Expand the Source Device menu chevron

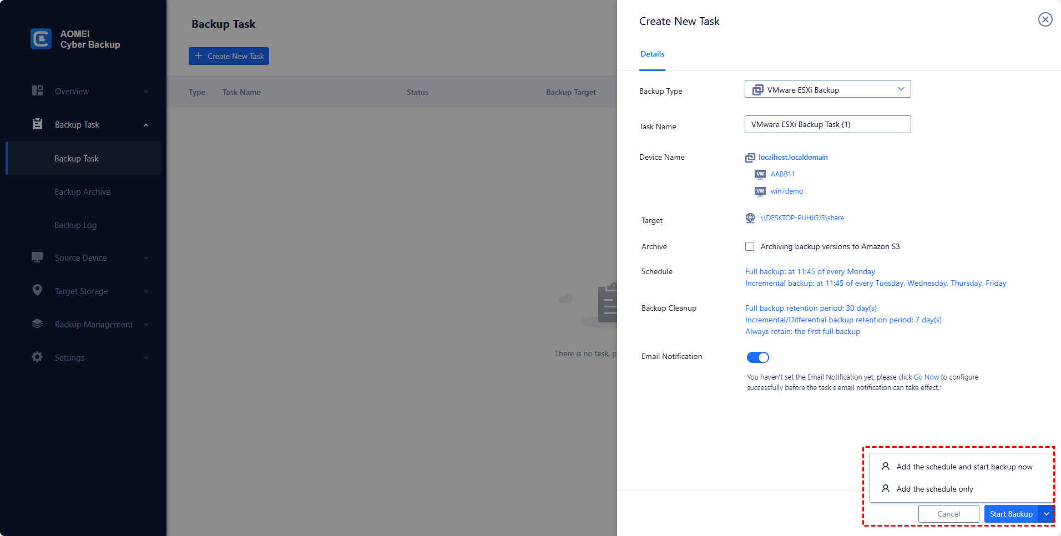point(146,258)
